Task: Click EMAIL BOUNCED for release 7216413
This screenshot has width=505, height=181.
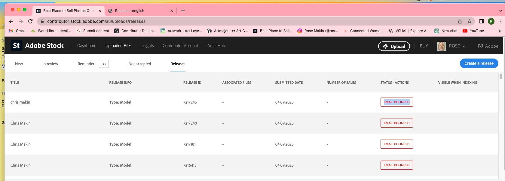Action: coord(397,165)
